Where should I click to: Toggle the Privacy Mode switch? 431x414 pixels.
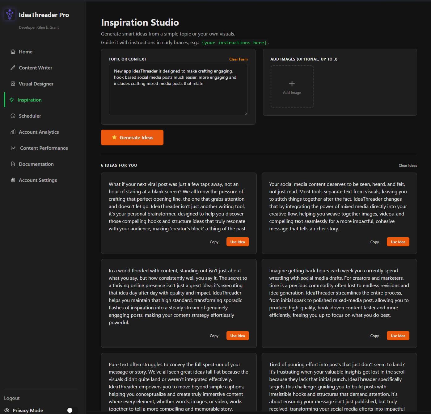70,410
